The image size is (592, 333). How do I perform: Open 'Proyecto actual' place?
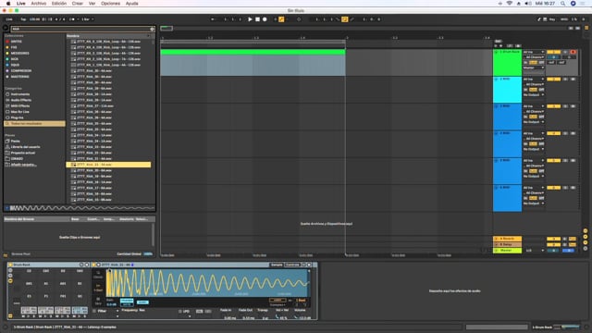[x=22, y=153]
